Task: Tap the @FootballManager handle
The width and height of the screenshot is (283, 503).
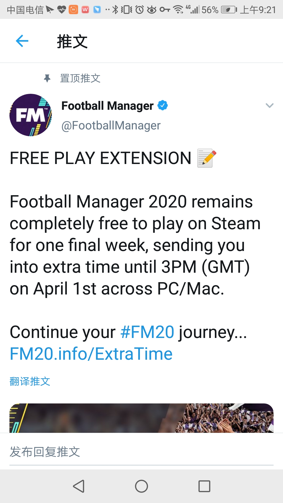Action: tap(110, 125)
